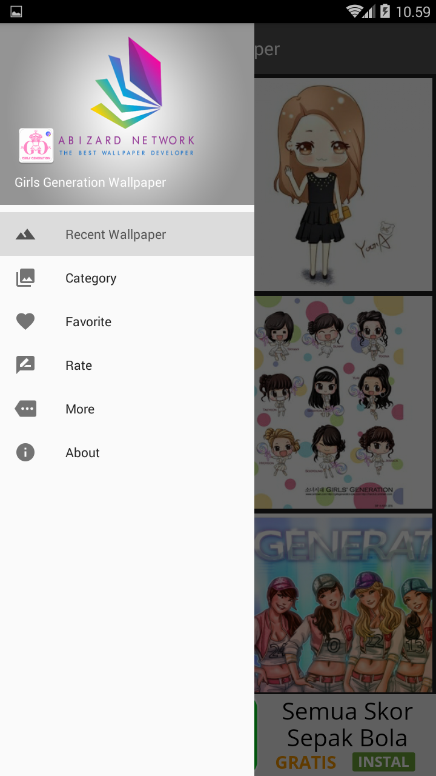Tap the More three-dots tag icon
This screenshot has width=436, height=776.
(25, 409)
